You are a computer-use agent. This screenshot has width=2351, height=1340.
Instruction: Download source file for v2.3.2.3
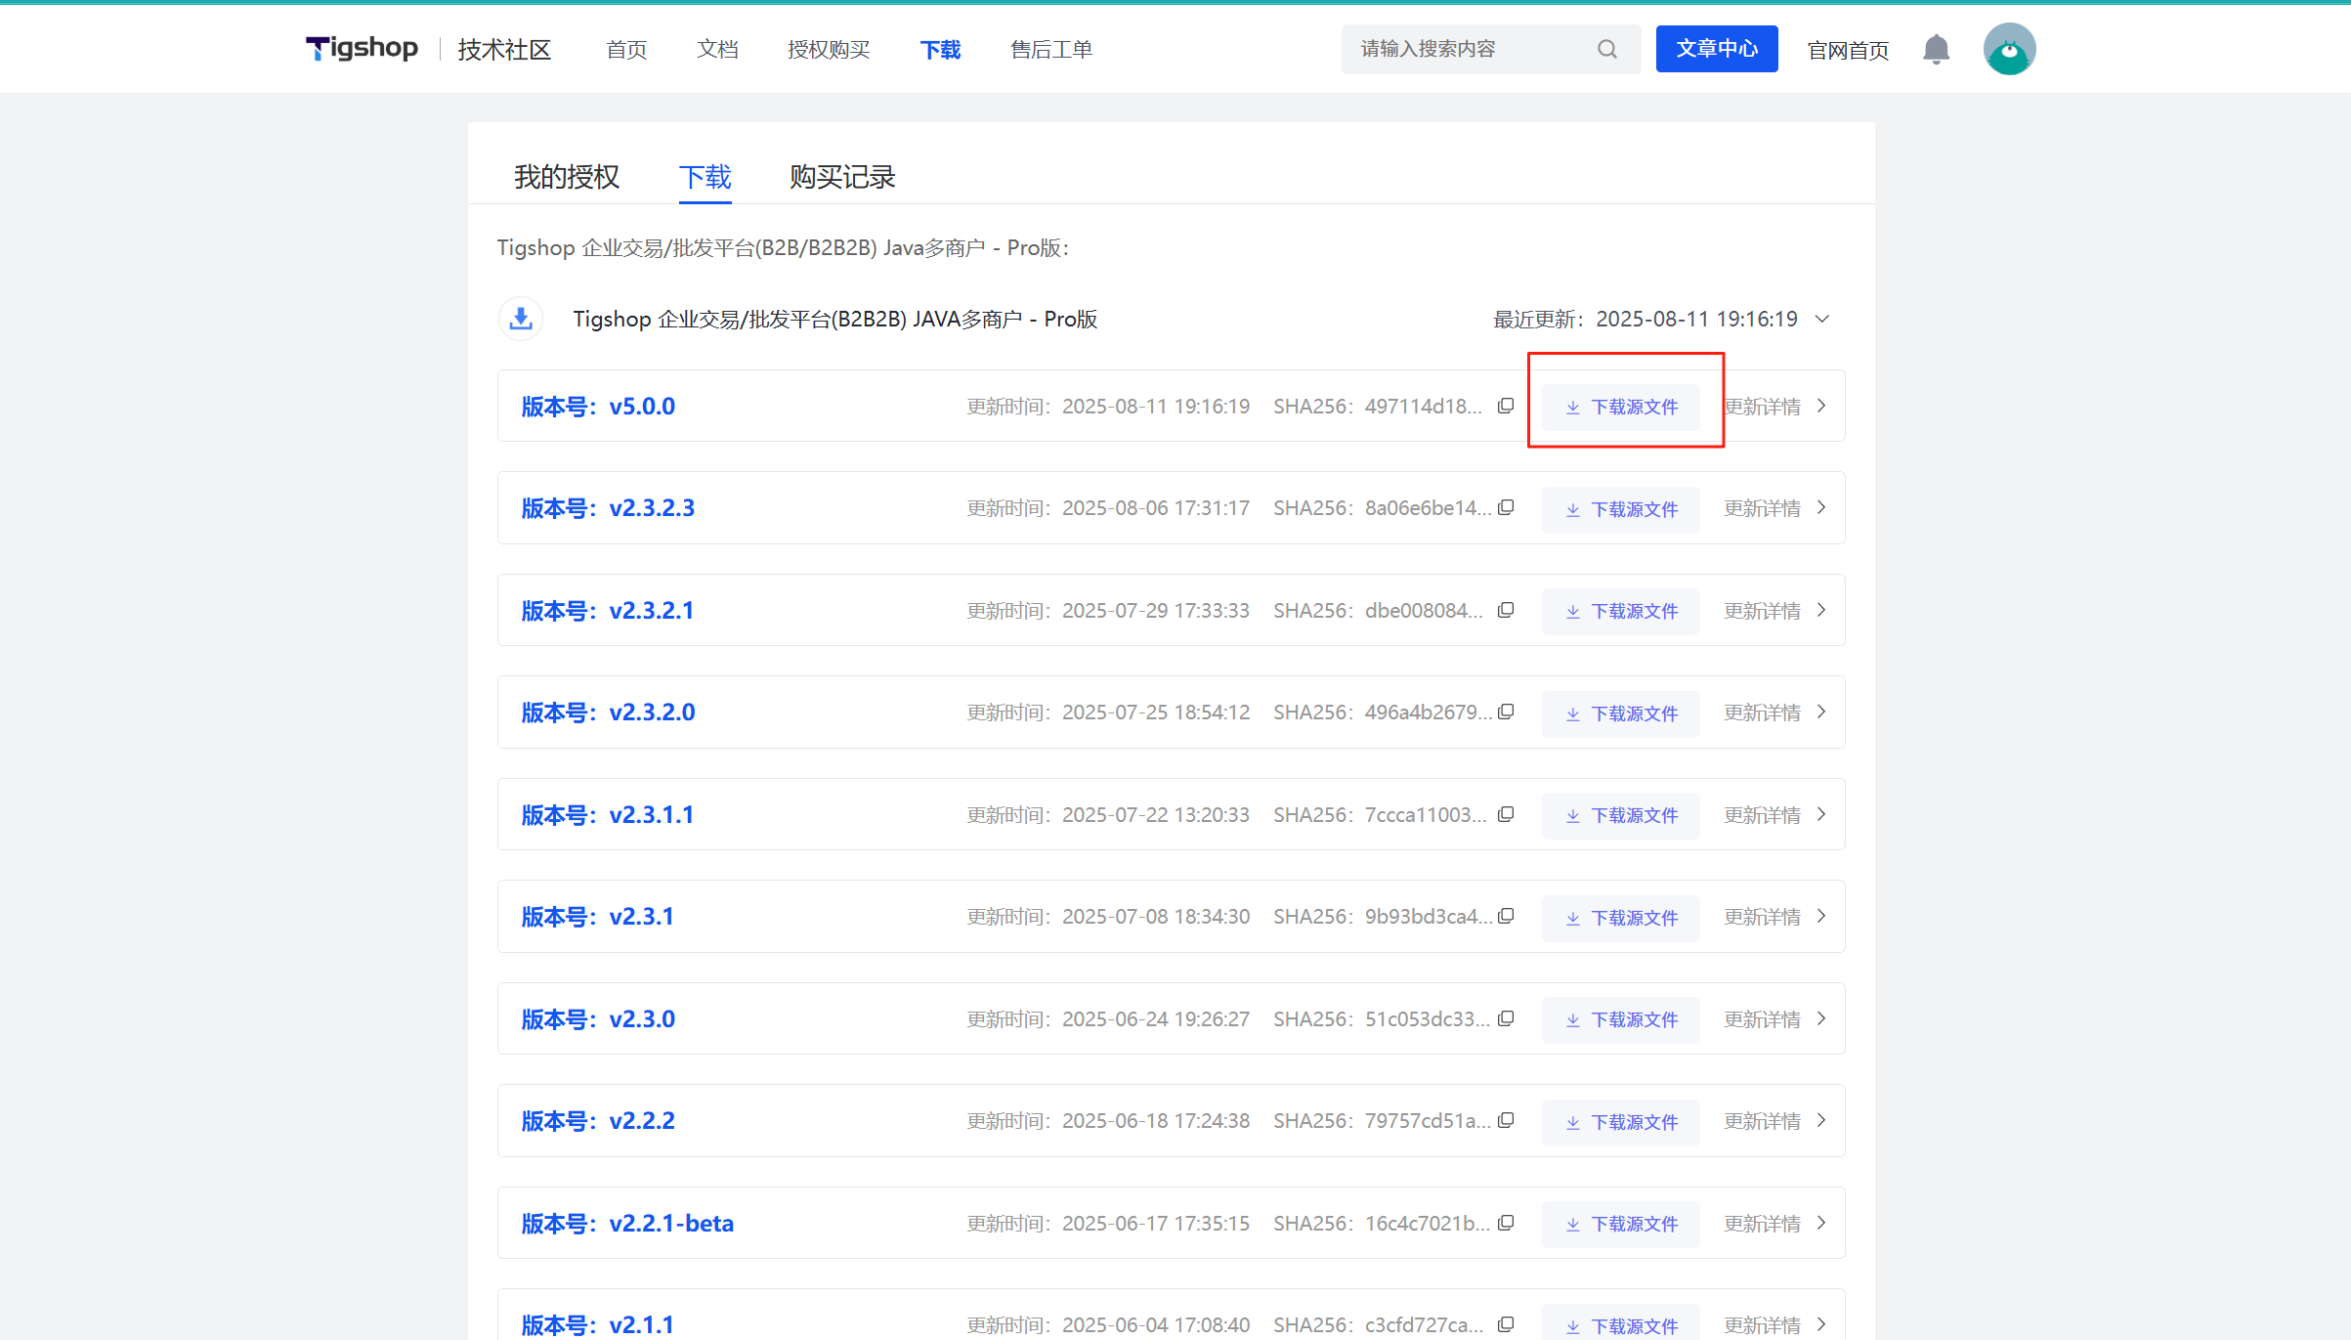point(1620,509)
